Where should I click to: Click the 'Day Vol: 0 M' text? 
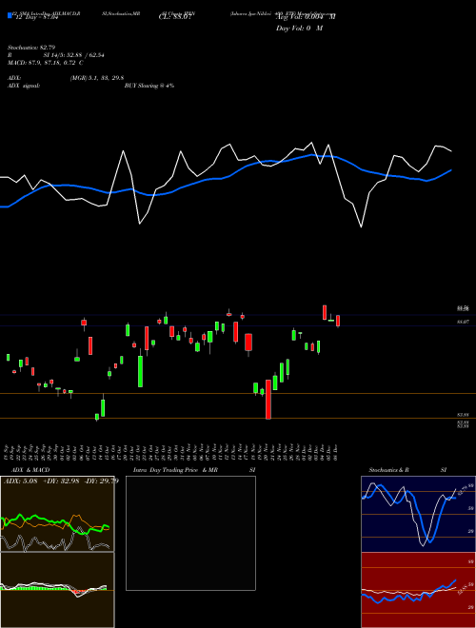(x=299, y=29)
